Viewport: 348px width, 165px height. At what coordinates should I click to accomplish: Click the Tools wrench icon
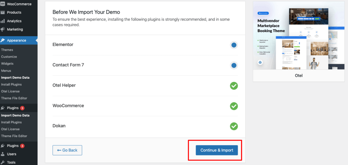coord(3,162)
